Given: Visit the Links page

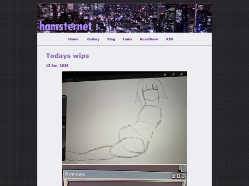Looking at the screenshot, I should point(127,39).
